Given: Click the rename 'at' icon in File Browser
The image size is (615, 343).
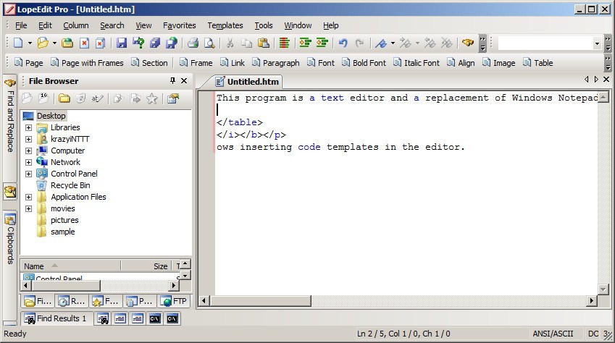Looking at the screenshot, I should pyautogui.click(x=97, y=98).
